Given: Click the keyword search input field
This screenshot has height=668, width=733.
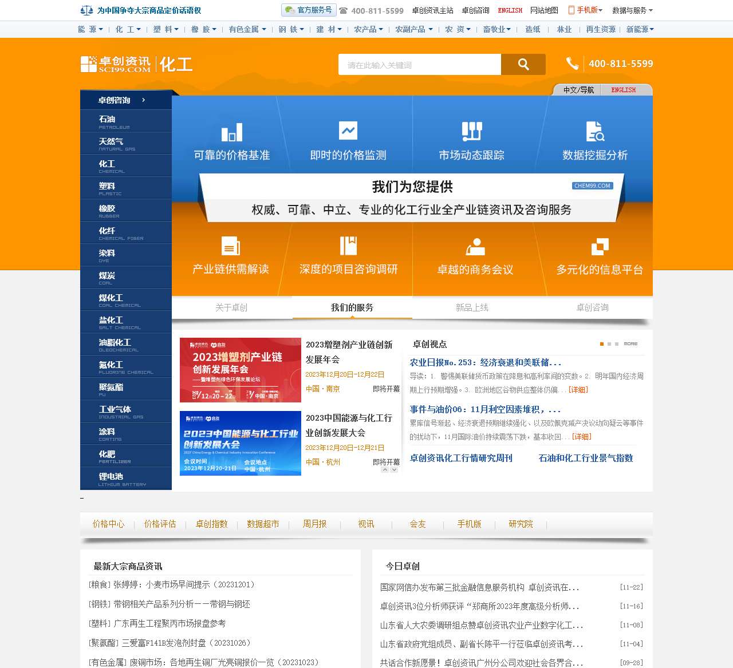Looking at the screenshot, I should click(x=420, y=65).
